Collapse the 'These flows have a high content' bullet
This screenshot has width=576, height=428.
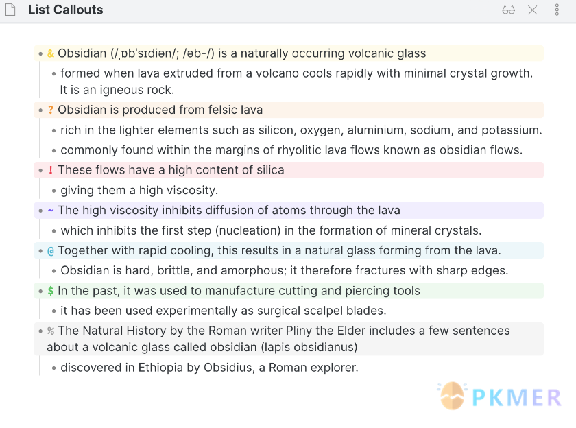[x=40, y=170]
